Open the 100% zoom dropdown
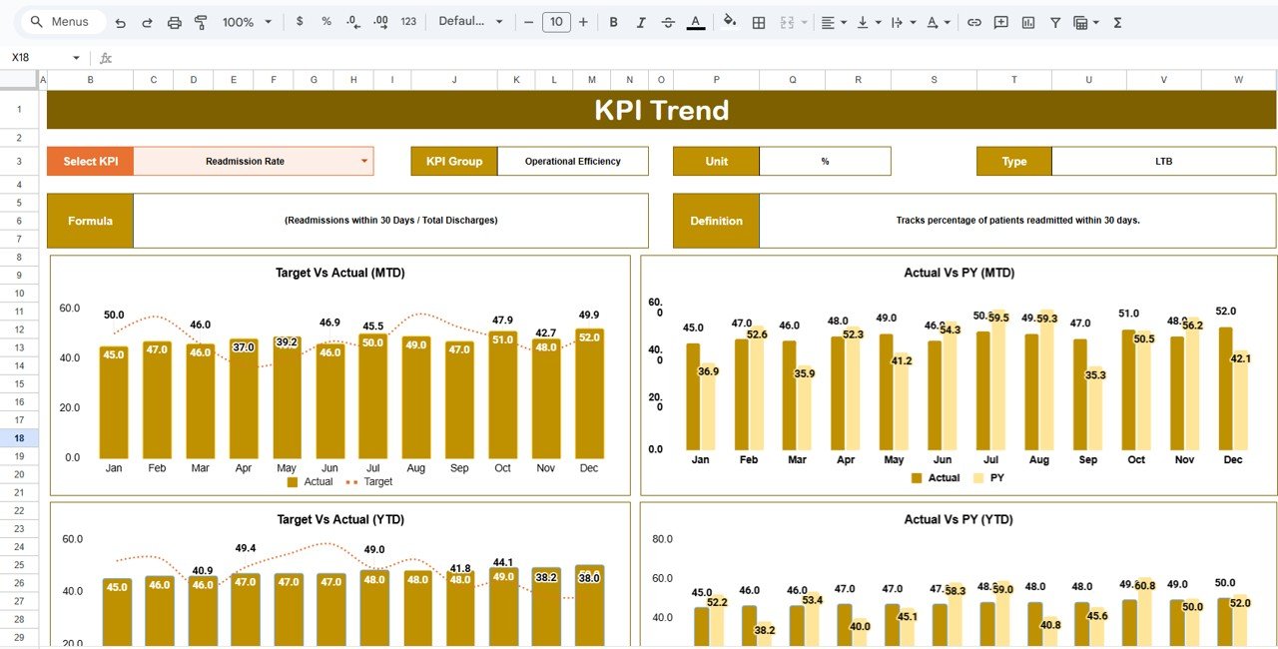The height and width of the screenshot is (649, 1278). pyautogui.click(x=247, y=22)
